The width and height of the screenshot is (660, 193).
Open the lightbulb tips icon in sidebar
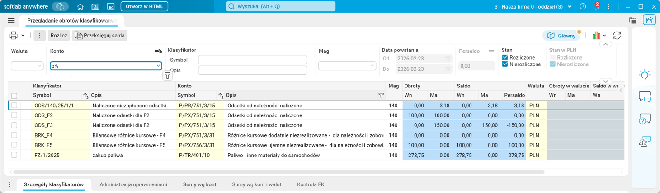(645, 74)
